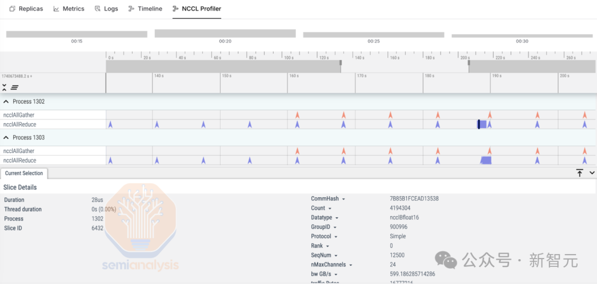Click the track filter lines icon

[x=14, y=87]
